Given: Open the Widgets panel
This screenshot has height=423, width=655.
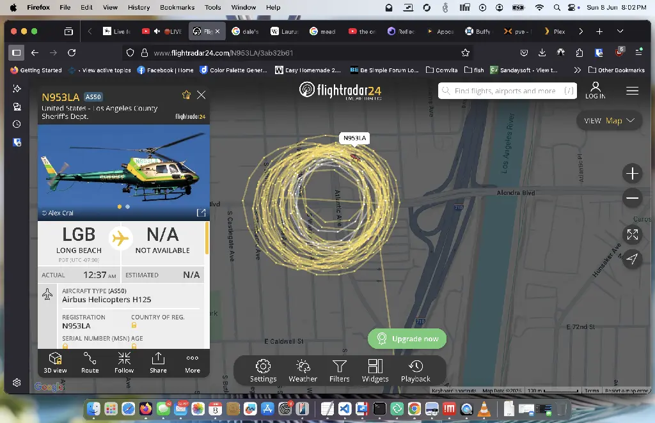Looking at the screenshot, I should [x=375, y=371].
